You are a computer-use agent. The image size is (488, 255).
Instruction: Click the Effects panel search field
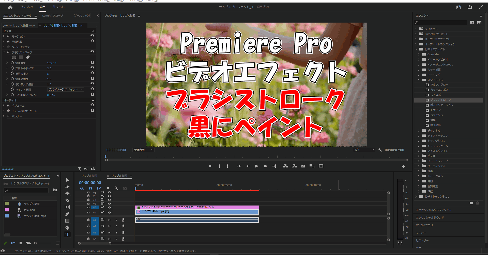441,23
